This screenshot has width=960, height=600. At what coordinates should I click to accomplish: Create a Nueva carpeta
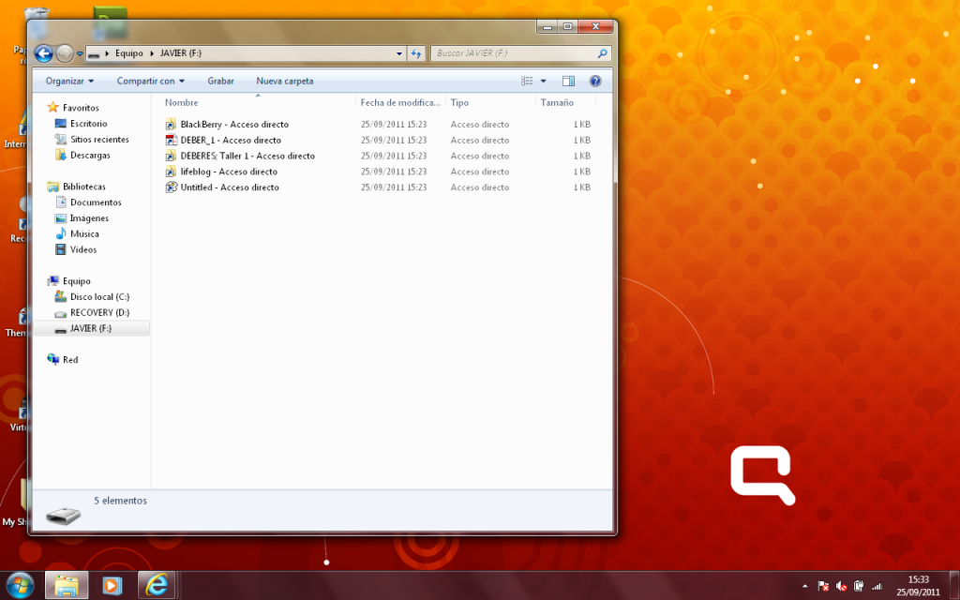(x=285, y=81)
